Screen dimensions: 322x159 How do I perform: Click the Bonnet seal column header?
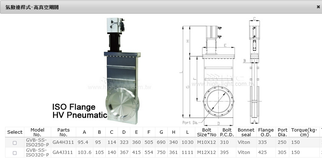point(246,132)
